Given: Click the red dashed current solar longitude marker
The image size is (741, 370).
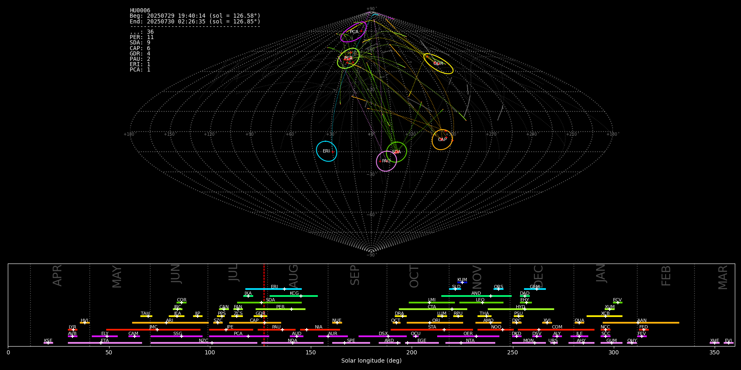Looking at the screenshot, I should (264, 305).
